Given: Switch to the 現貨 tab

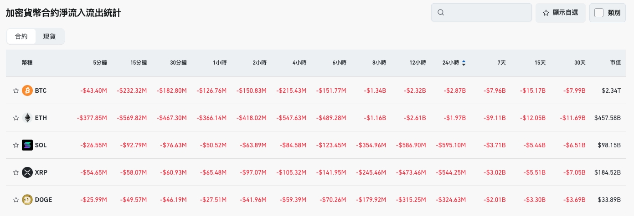Looking at the screenshot, I should point(49,36).
